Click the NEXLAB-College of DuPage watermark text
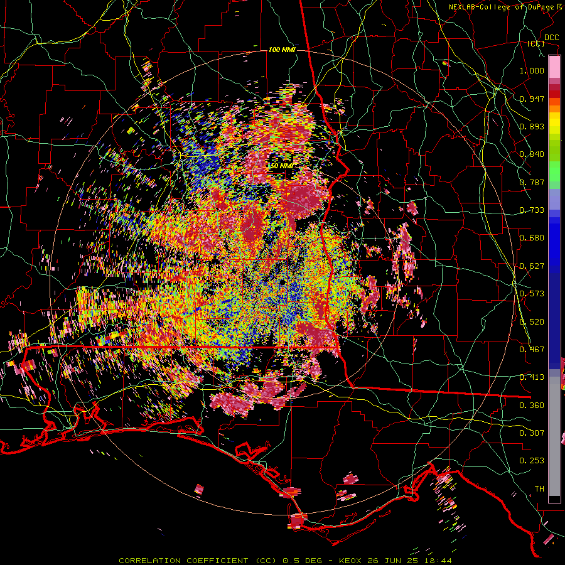This screenshot has height=565, width=565. 507,7
